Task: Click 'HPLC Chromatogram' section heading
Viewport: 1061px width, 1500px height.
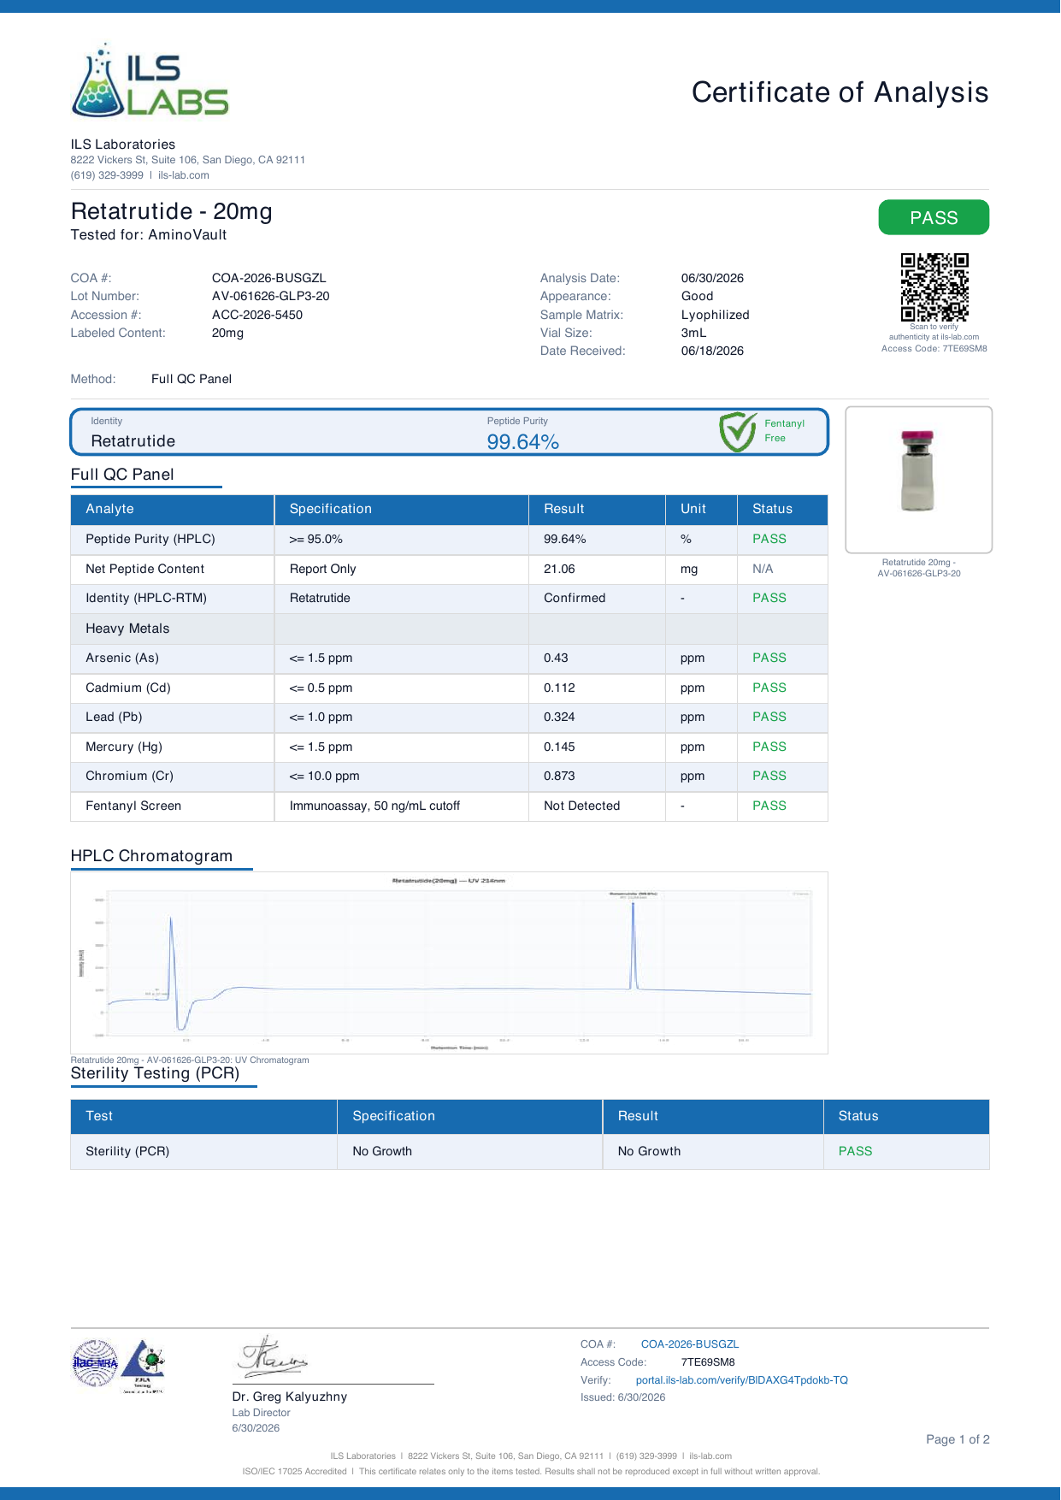Action: [x=151, y=856]
